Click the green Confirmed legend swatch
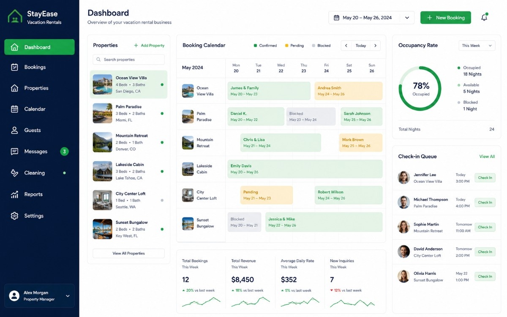The width and height of the screenshot is (507, 317). [x=255, y=46]
